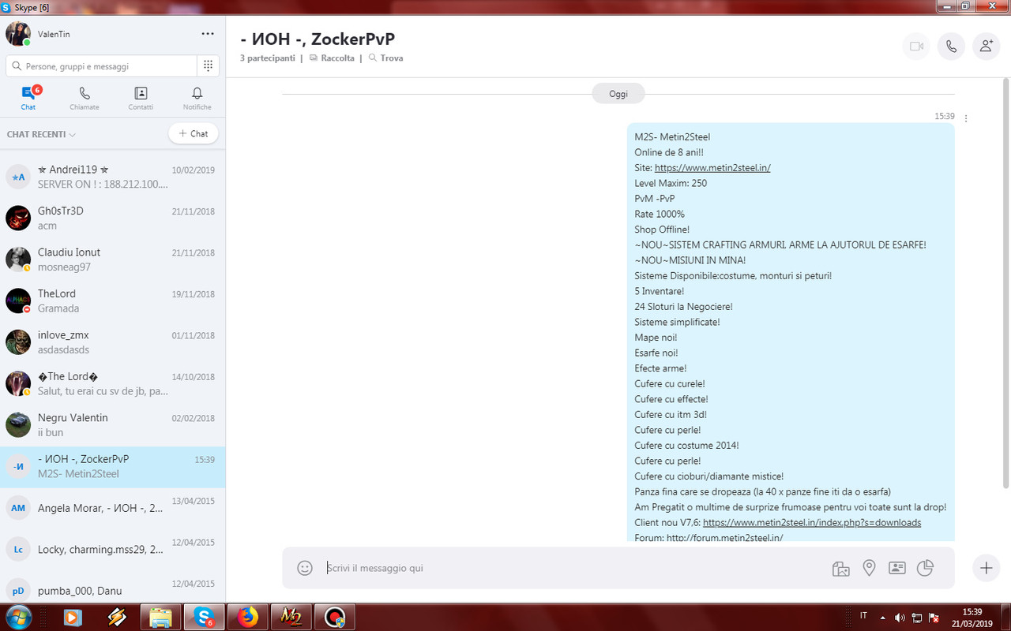Click the Skype taskbar button

coord(204,617)
